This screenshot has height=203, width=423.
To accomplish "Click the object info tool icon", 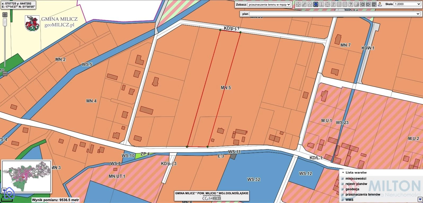I will (x=321, y=4).
